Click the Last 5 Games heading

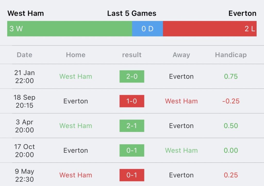[132, 13]
